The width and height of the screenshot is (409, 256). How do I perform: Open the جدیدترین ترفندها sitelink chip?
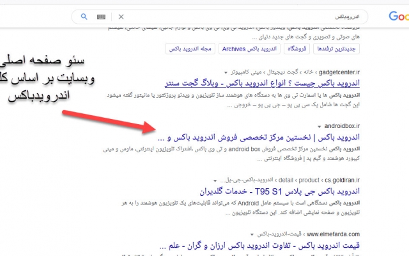[336, 49]
